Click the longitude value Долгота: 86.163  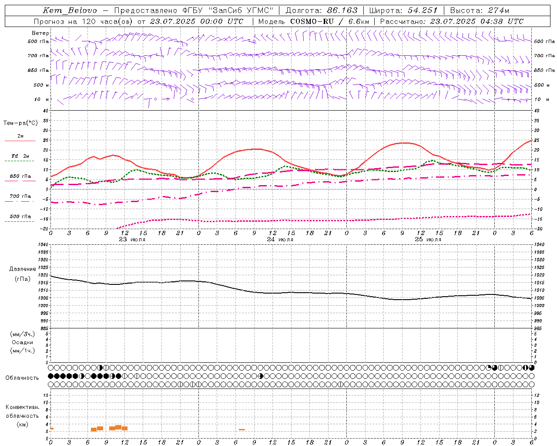click(322, 10)
